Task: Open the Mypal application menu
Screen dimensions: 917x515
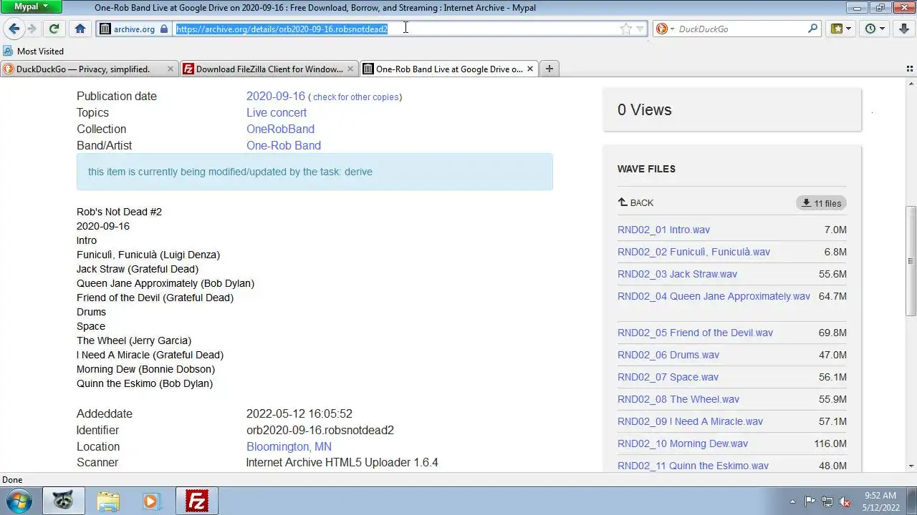Action: click(32, 7)
